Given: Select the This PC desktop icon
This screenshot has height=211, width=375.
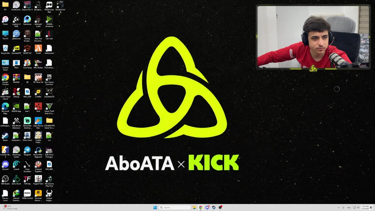Looking at the screenshot, I should click(x=5, y=35).
